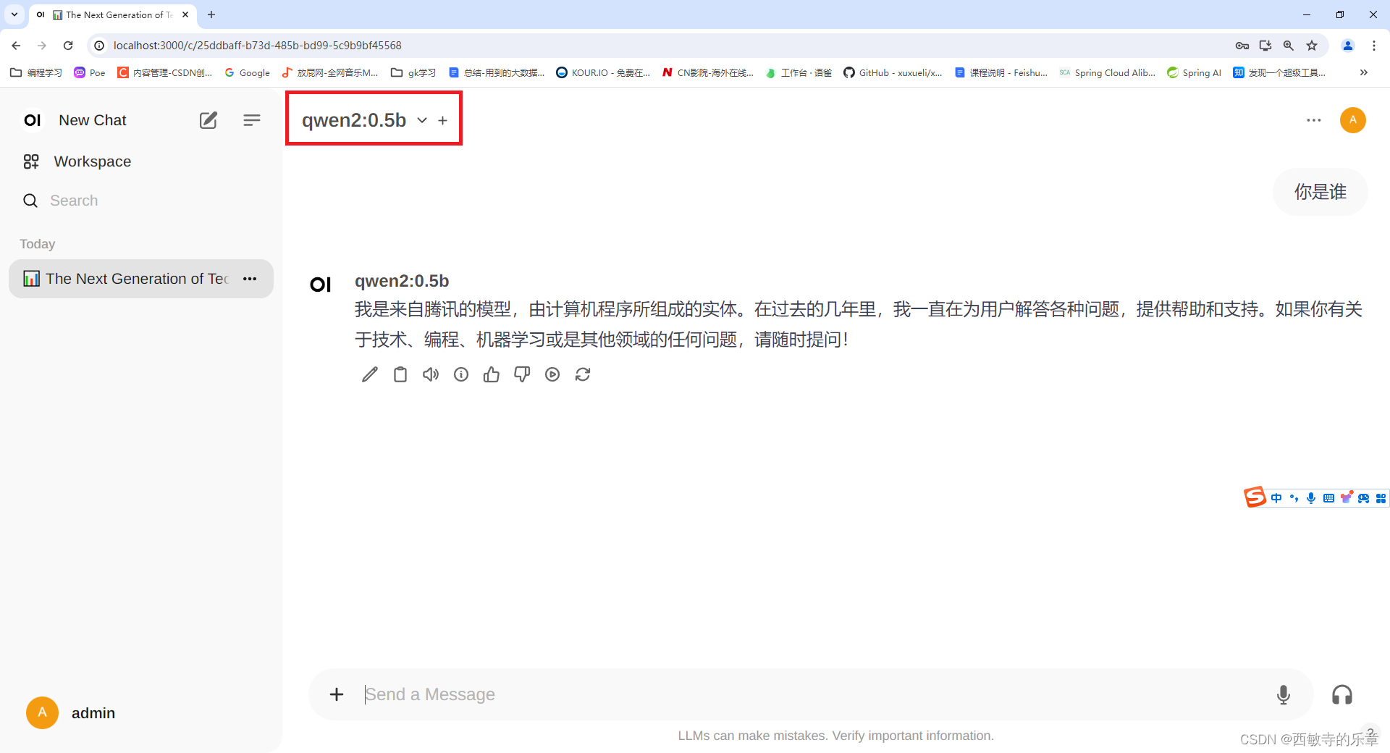
Task: Switch Sogou input method to English mode
Action: 1276,497
